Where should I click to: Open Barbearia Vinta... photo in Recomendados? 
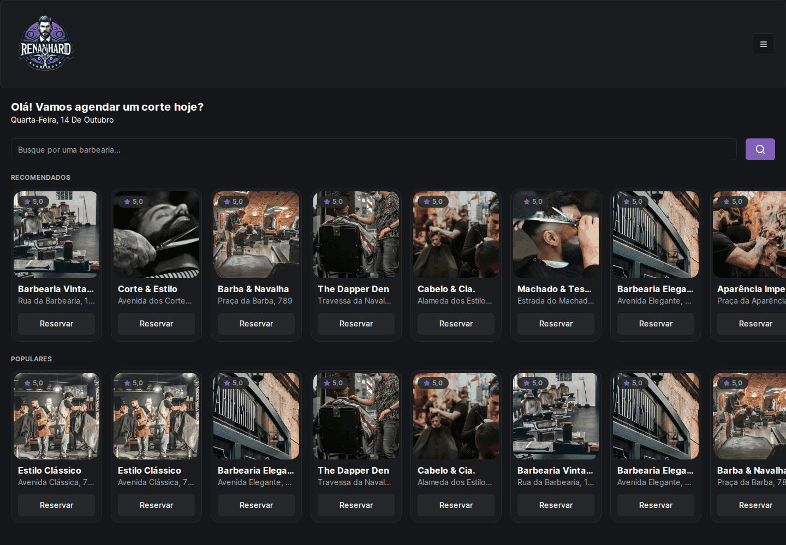56,234
